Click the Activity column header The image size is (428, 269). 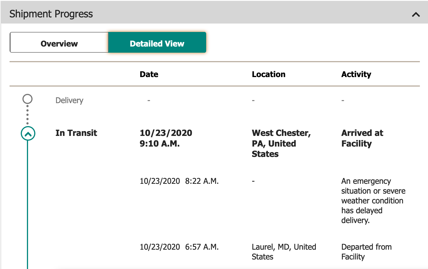[x=356, y=74]
